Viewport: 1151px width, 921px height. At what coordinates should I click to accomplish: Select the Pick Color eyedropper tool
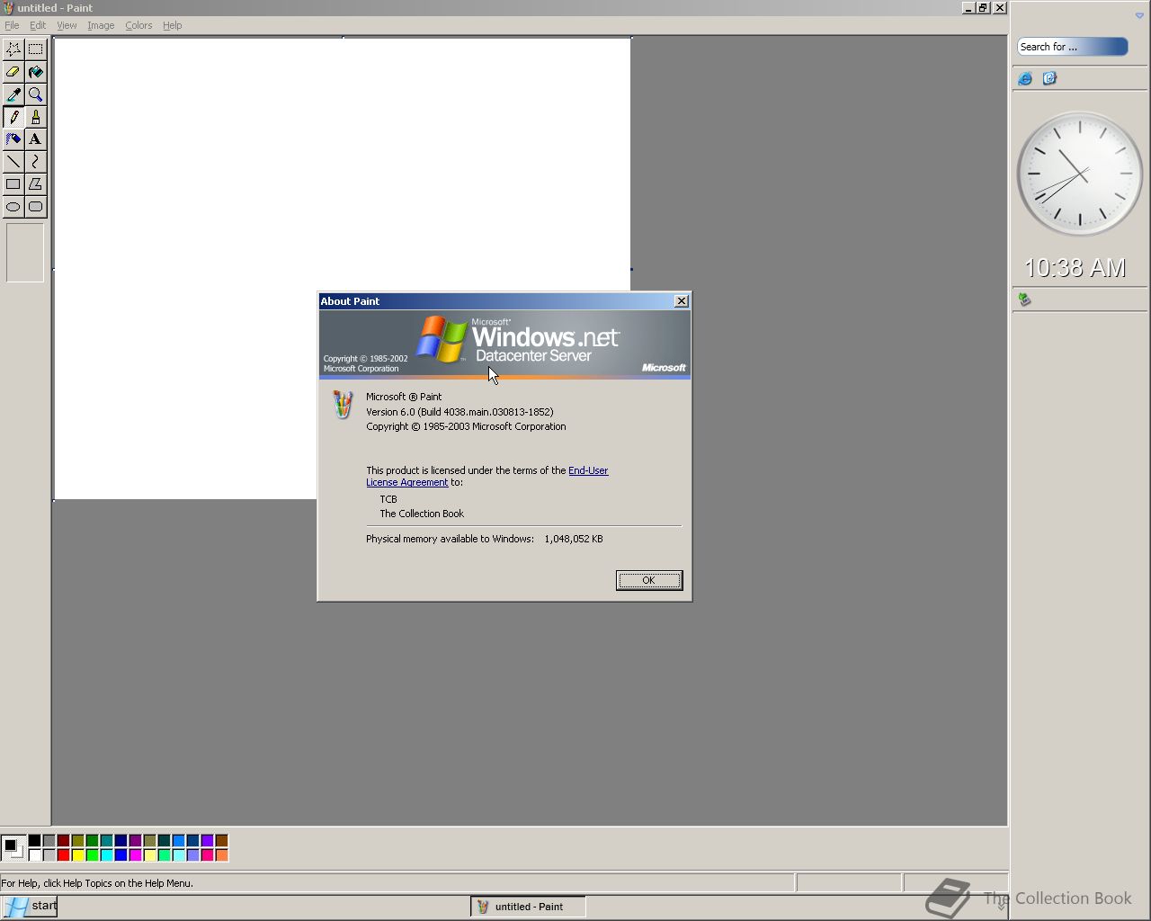coord(13,94)
